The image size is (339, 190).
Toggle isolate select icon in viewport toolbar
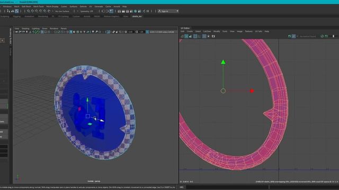click(x=108, y=32)
